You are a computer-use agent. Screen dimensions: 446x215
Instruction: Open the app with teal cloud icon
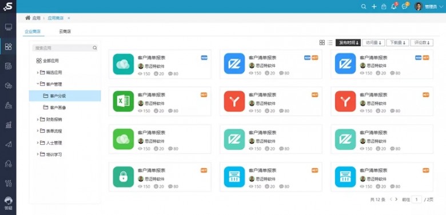click(x=123, y=64)
